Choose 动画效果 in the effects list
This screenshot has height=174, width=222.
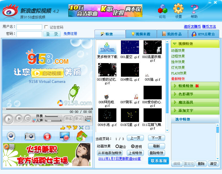tap(178, 50)
